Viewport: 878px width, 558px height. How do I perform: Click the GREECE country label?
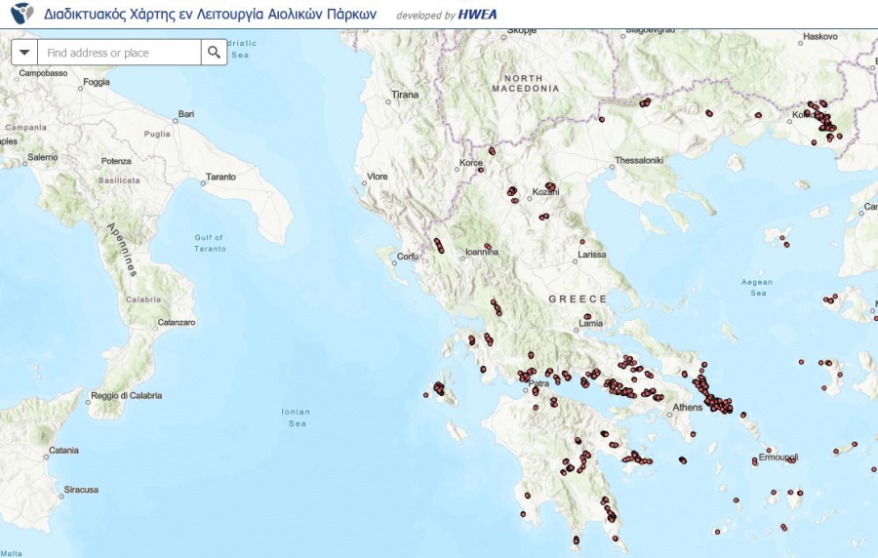coord(578,299)
